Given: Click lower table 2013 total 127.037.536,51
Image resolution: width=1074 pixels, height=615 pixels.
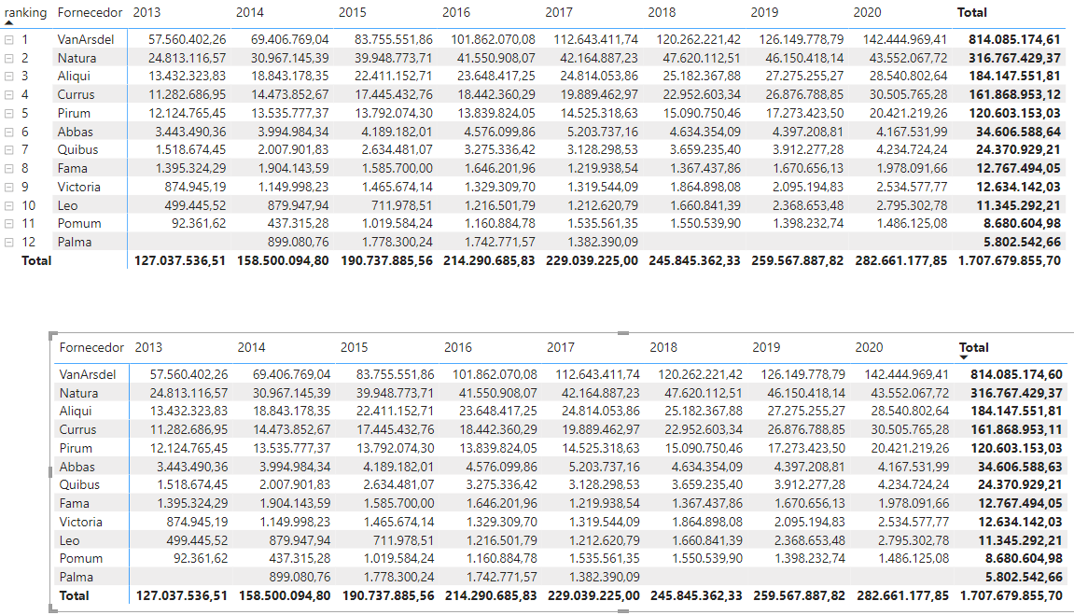Looking at the screenshot, I should [x=182, y=595].
